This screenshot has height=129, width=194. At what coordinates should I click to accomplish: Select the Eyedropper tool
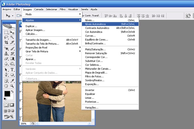(12, 81)
